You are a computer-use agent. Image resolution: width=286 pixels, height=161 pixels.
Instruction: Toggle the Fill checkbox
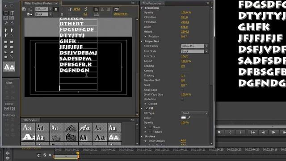coord(147,108)
